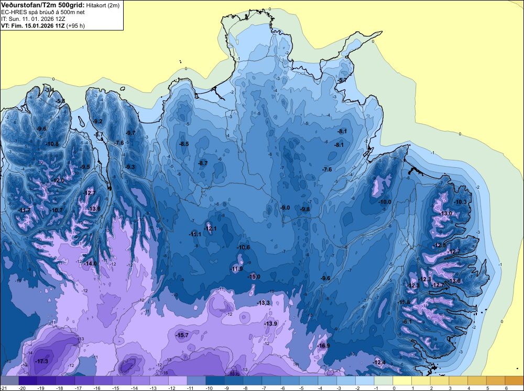Click the -10.3 temperature label
524x391 pixels.
(x=460, y=202)
